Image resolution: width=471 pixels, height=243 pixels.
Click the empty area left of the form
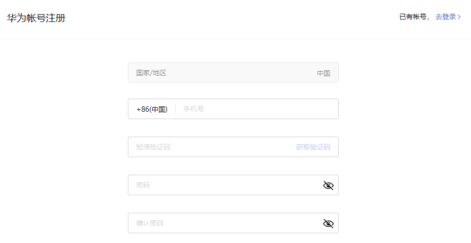[x=63, y=146]
